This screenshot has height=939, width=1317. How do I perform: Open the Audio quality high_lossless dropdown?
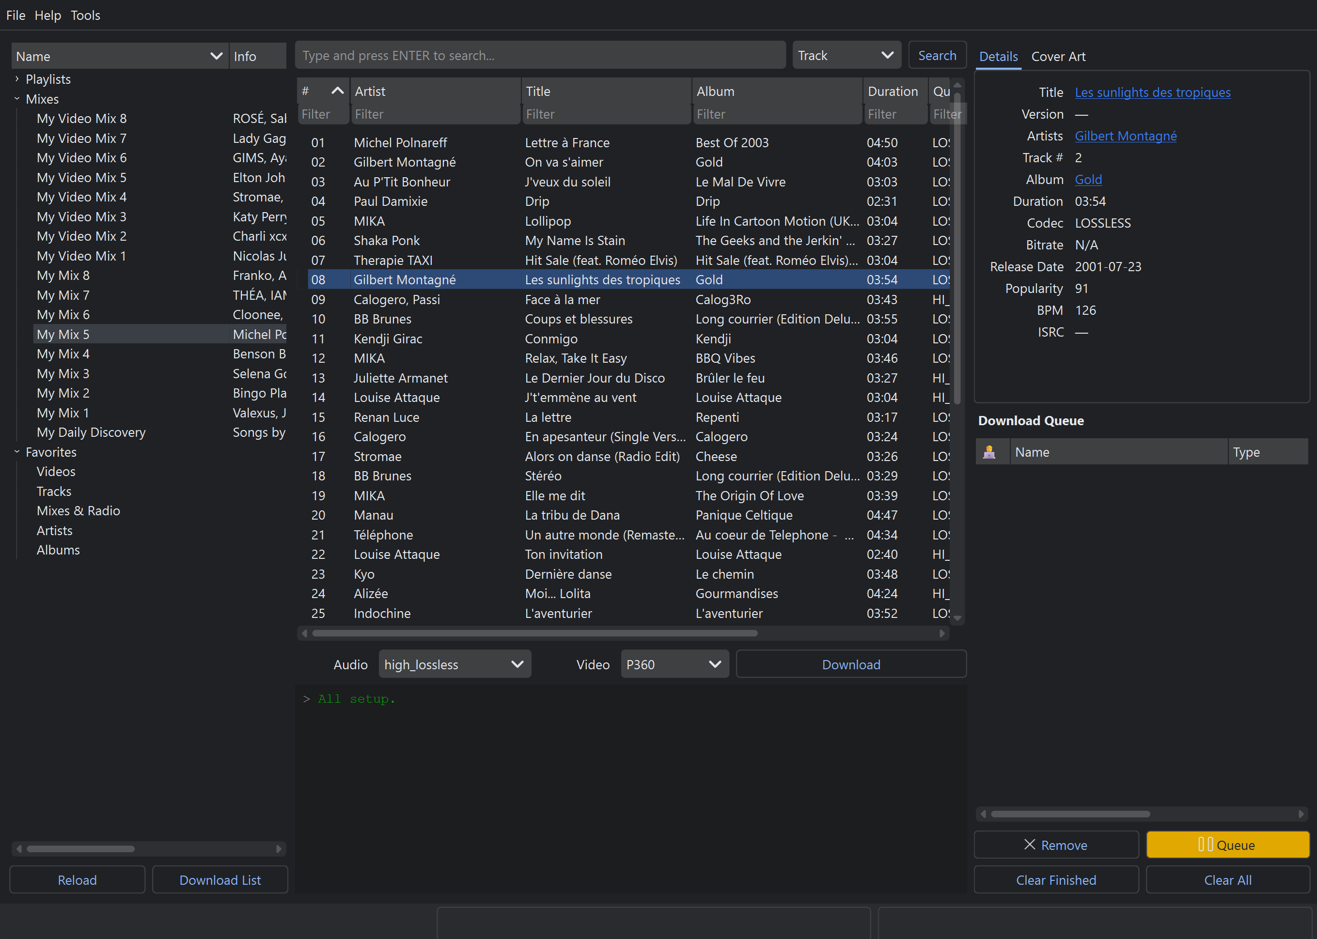pos(455,664)
